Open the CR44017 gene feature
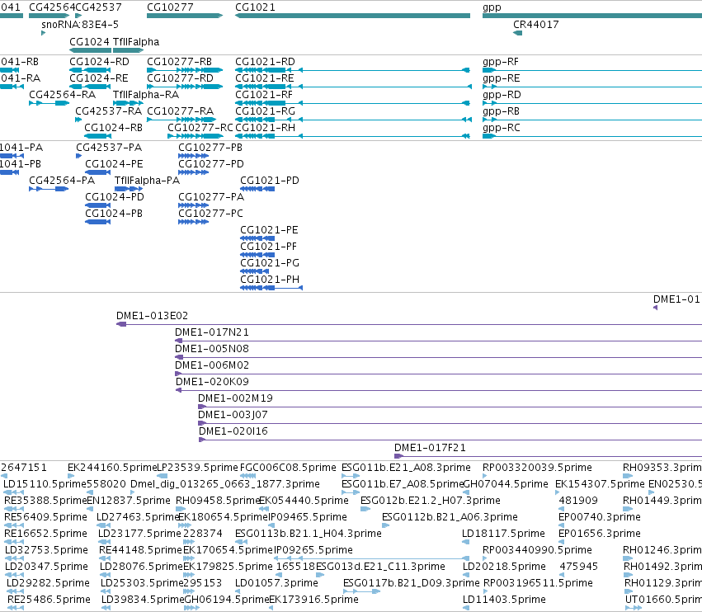The height and width of the screenshot is (612, 702). tap(536, 24)
